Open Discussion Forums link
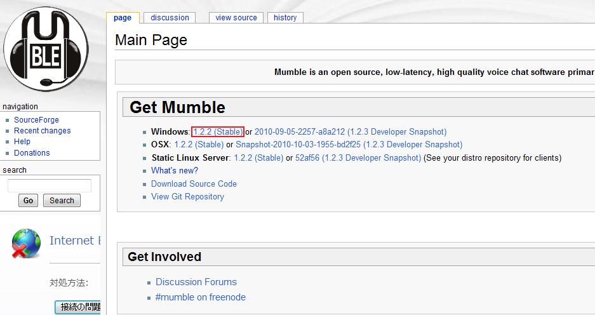This screenshot has width=595, height=315. coord(196,282)
